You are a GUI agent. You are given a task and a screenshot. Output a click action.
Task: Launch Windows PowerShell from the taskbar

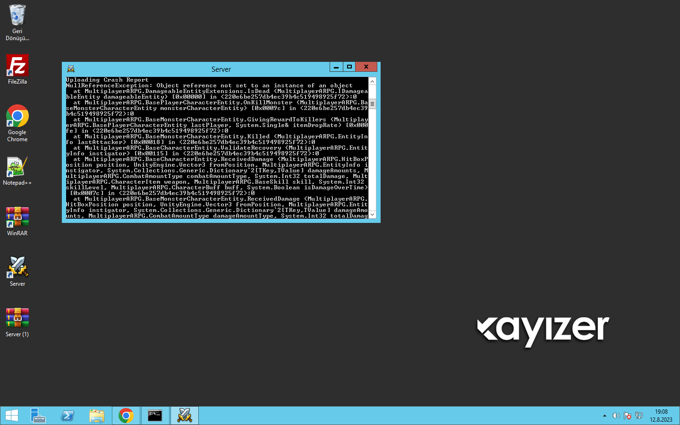[68, 416]
